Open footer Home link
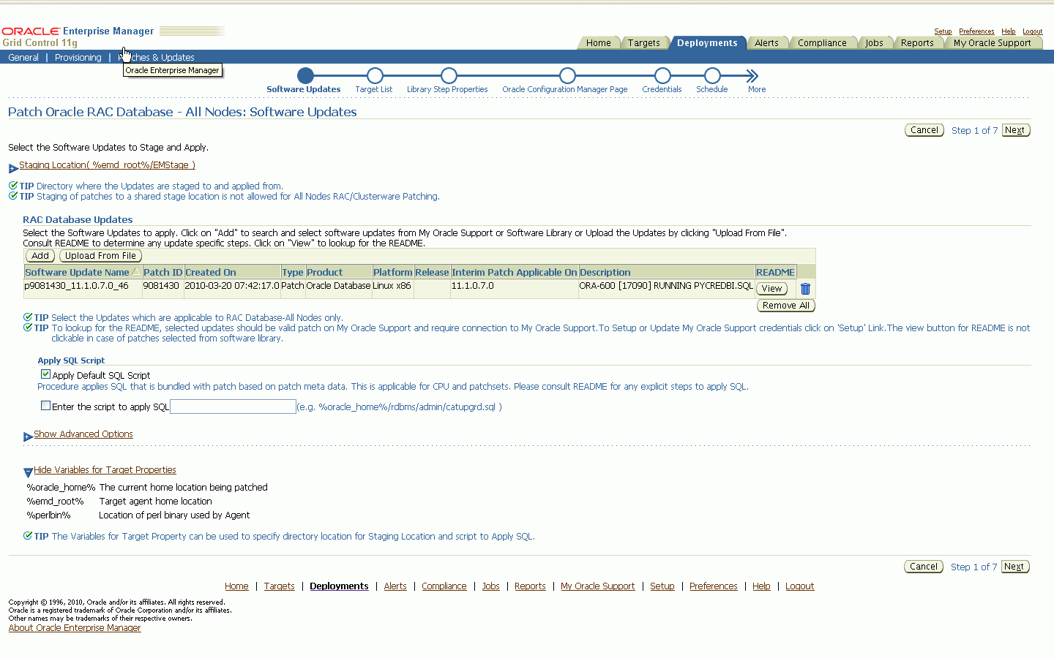 (236, 586)
